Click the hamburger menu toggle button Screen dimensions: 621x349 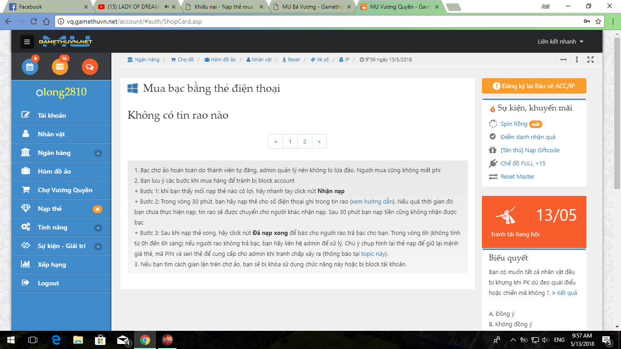tap(27, 42)
